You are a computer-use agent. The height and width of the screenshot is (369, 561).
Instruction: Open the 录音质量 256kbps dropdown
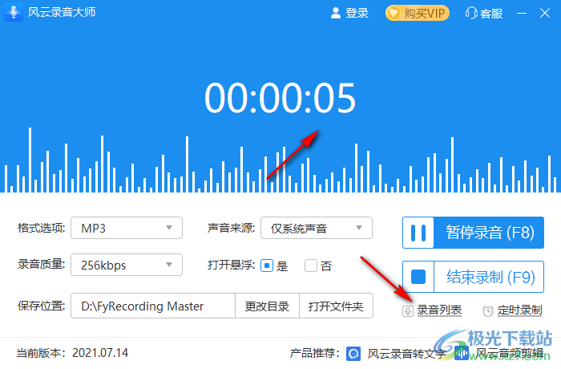pos(127,265)
